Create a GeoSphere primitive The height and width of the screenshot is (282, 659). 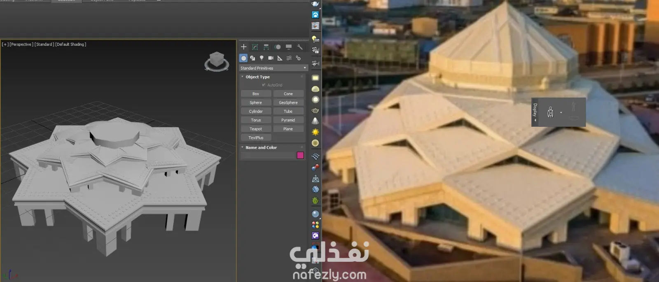(x=288, y=103)
